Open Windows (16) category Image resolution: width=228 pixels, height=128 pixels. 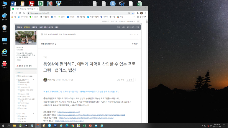click(24, 82)
